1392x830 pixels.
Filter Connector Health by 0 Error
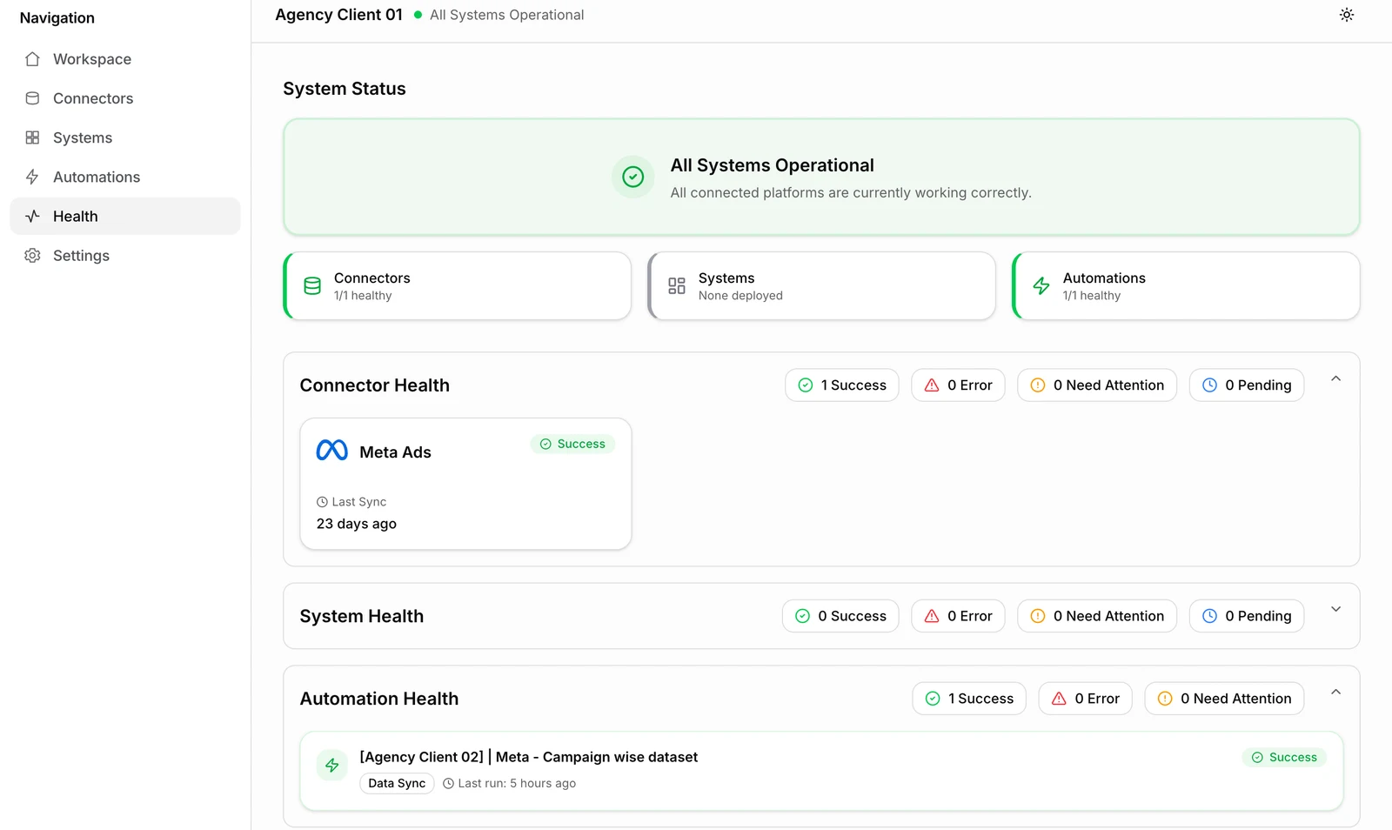(958, 385)
